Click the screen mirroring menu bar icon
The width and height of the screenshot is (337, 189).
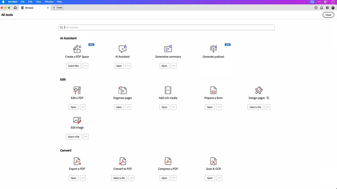(x=312, y=2)
